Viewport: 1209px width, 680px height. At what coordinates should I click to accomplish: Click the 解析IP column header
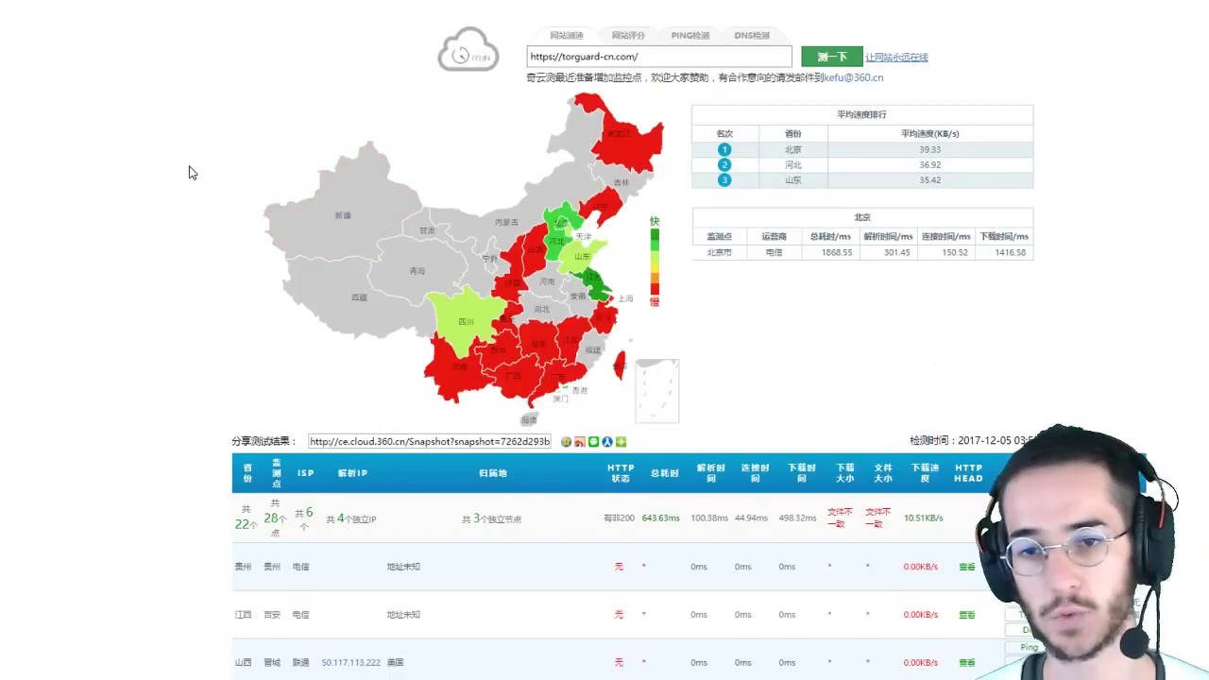(352, 473)
